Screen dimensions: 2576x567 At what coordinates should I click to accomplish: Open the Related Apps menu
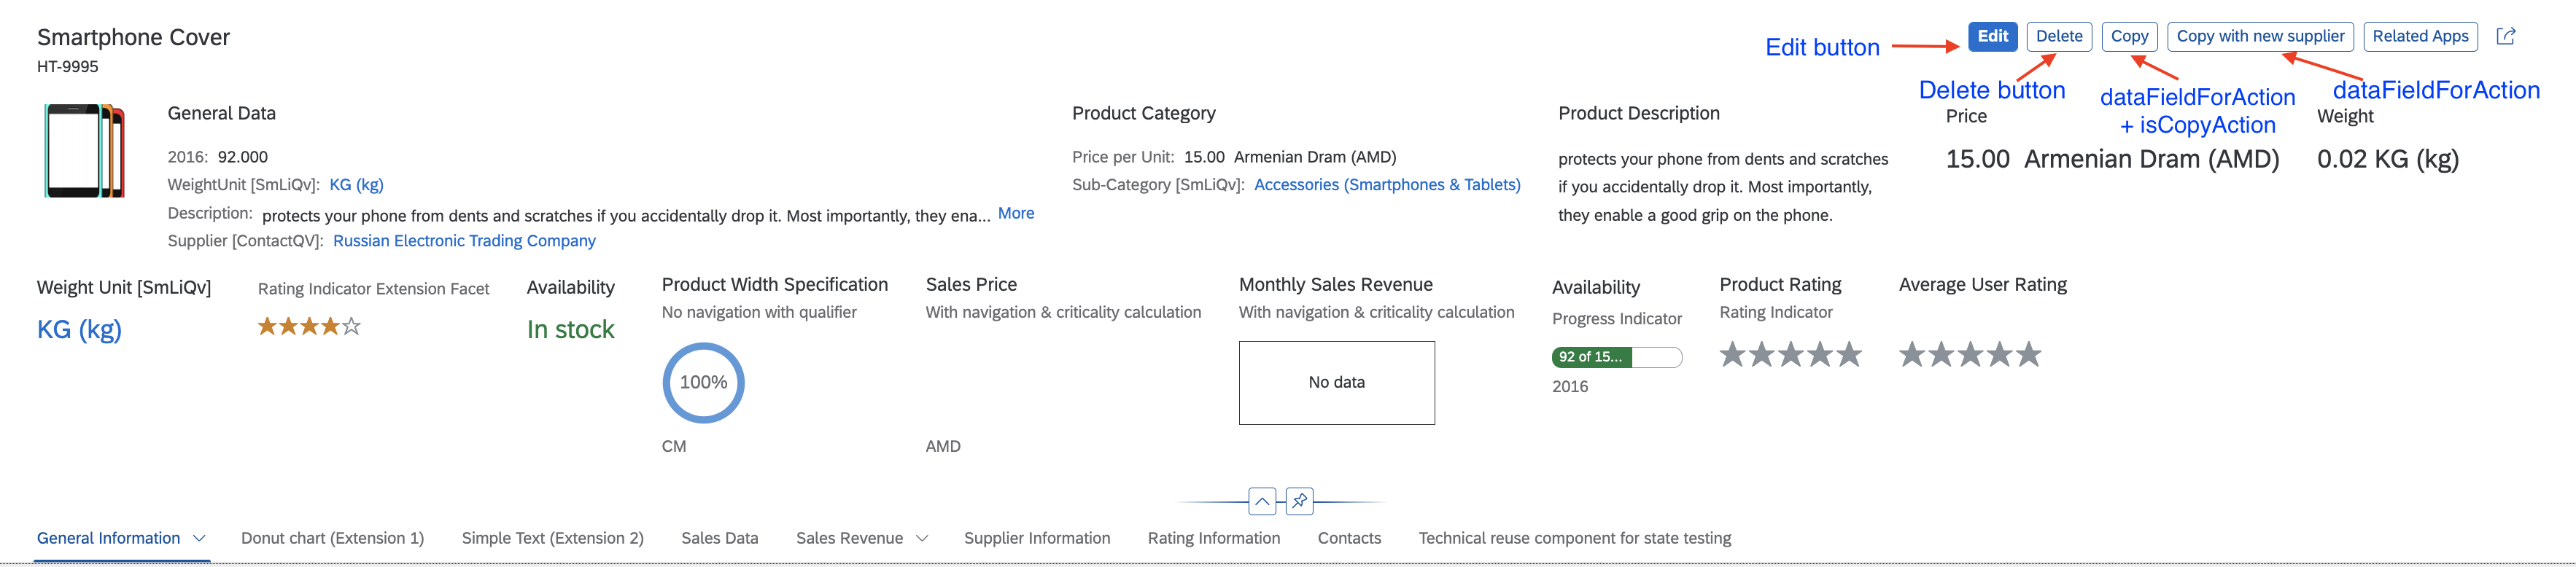coord(2420,36)
